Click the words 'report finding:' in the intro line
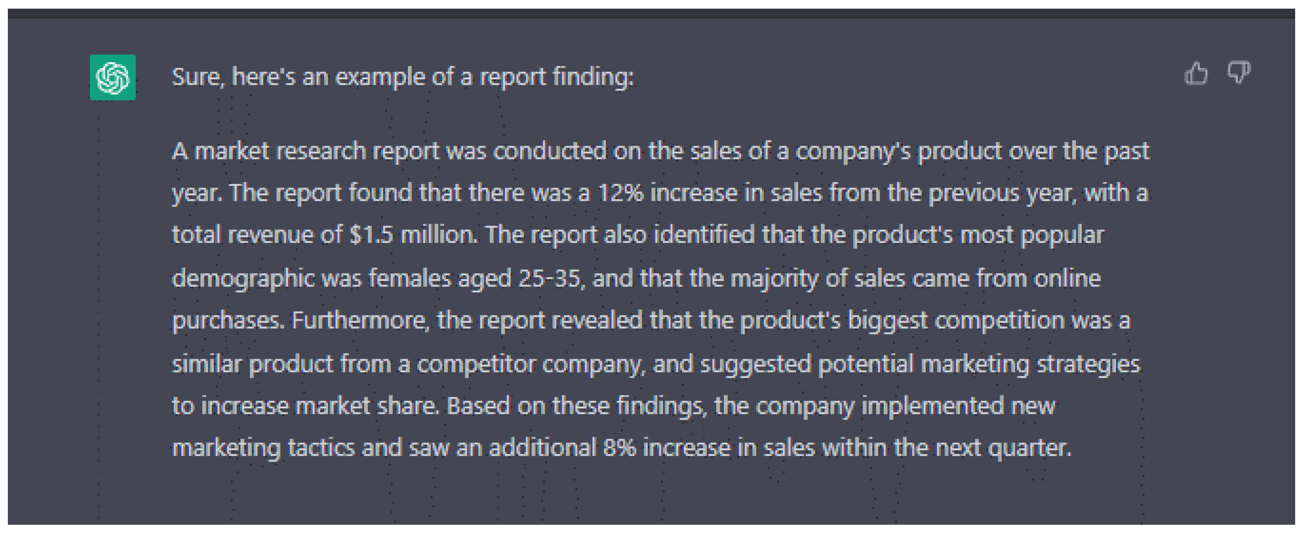 (x=556, y=77)
